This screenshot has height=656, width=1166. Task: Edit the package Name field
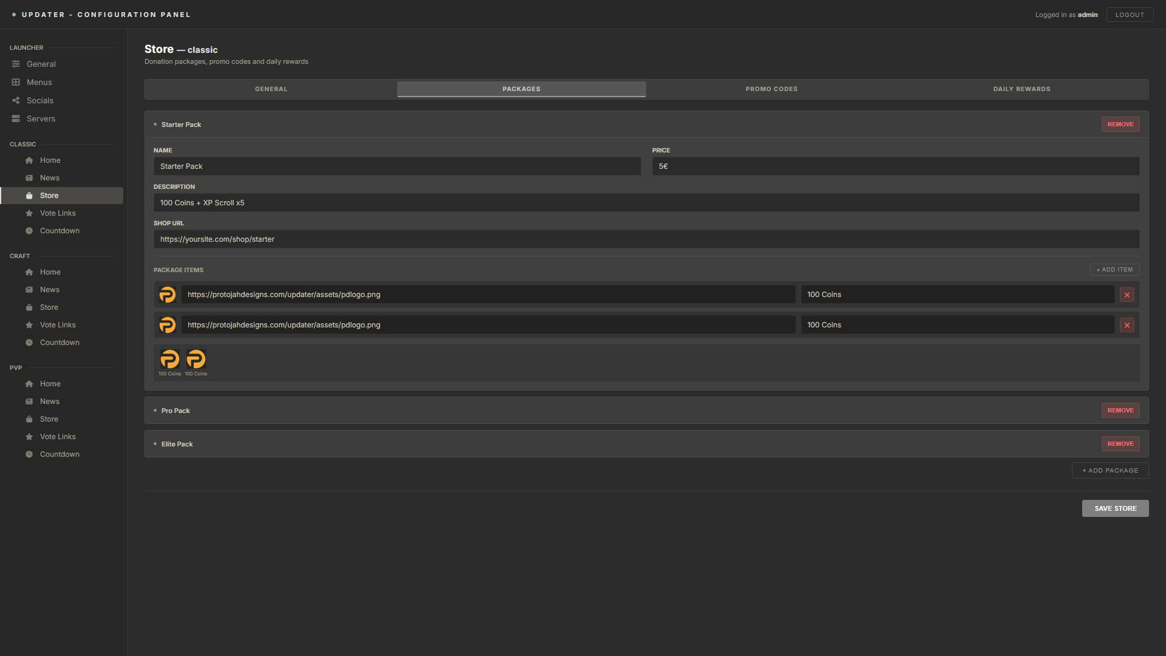pos(397,166)
